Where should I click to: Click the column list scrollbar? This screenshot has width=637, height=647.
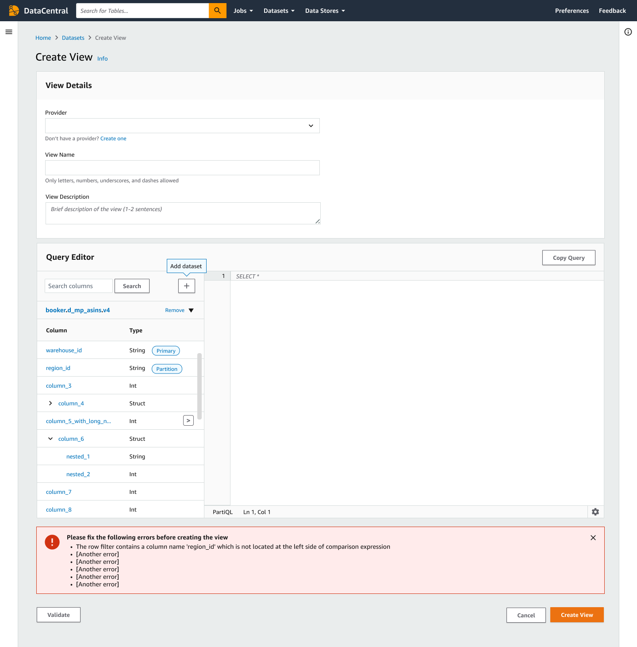[200, 386]
